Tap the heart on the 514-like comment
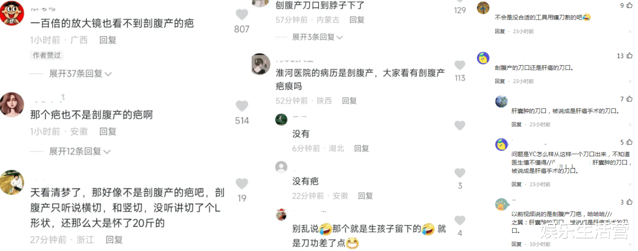This screenshot has height=251, width=638. tap(242, 106)
